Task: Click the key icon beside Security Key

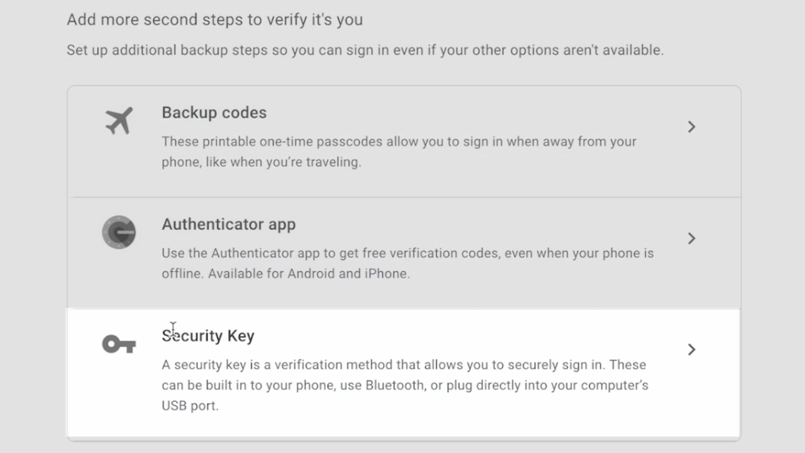Action: (119, 344)
